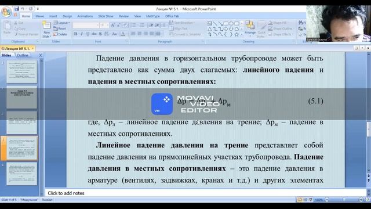Open Quick Styles gallery
371x209 pixels.
click(261, 30)
